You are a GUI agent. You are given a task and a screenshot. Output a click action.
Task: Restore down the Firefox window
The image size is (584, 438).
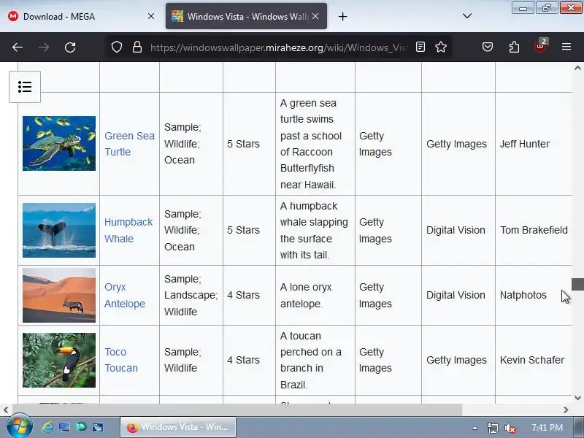click(x=547, y=8)
